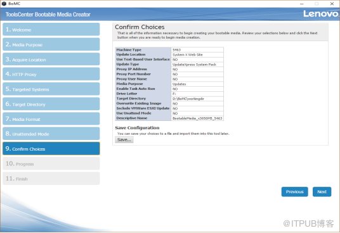This screenshot has width=340, height=233.
Task: Click the BoMC app icon in title bar
Action: tap(4, 4)
